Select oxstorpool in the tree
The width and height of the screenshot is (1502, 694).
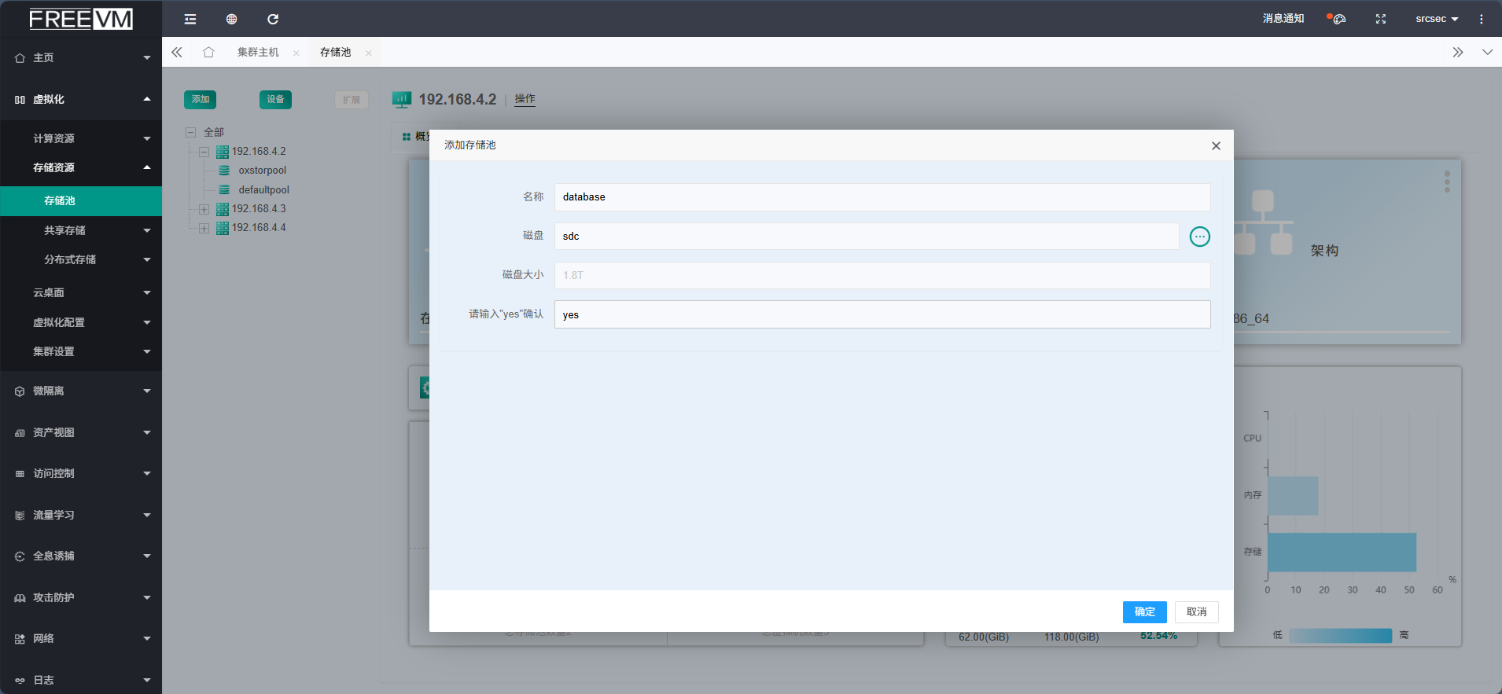(x=262, y=171)
